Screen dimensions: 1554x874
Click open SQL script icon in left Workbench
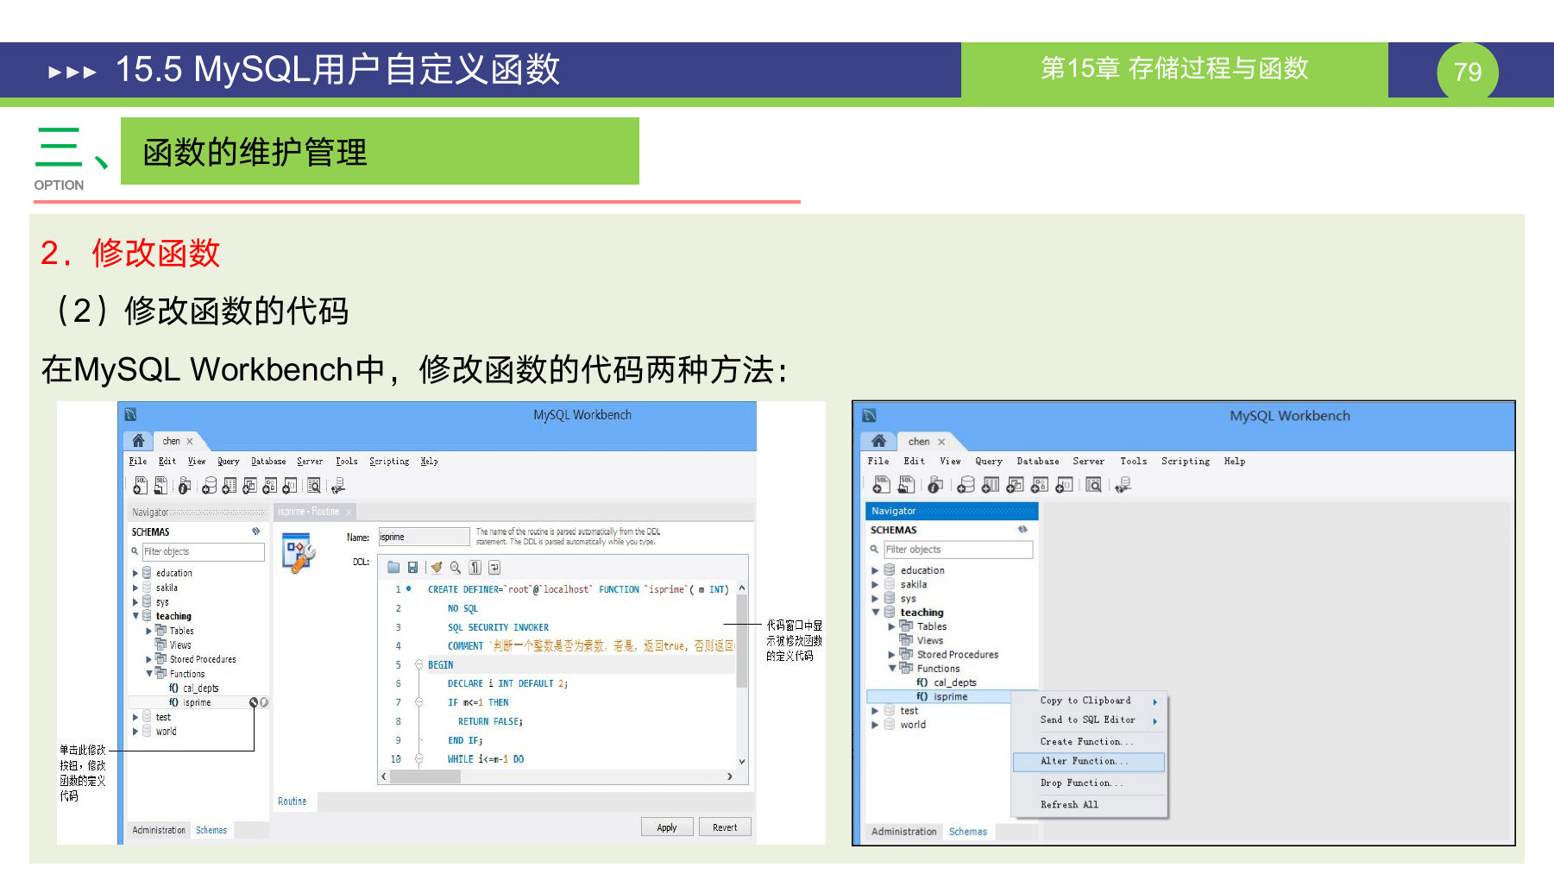point(160,486)
